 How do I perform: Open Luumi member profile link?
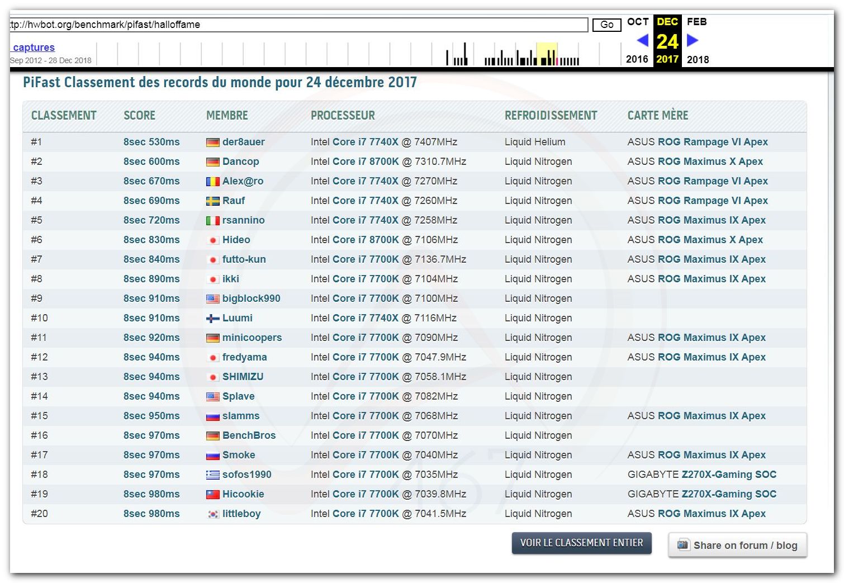click(x=238, y=318)
